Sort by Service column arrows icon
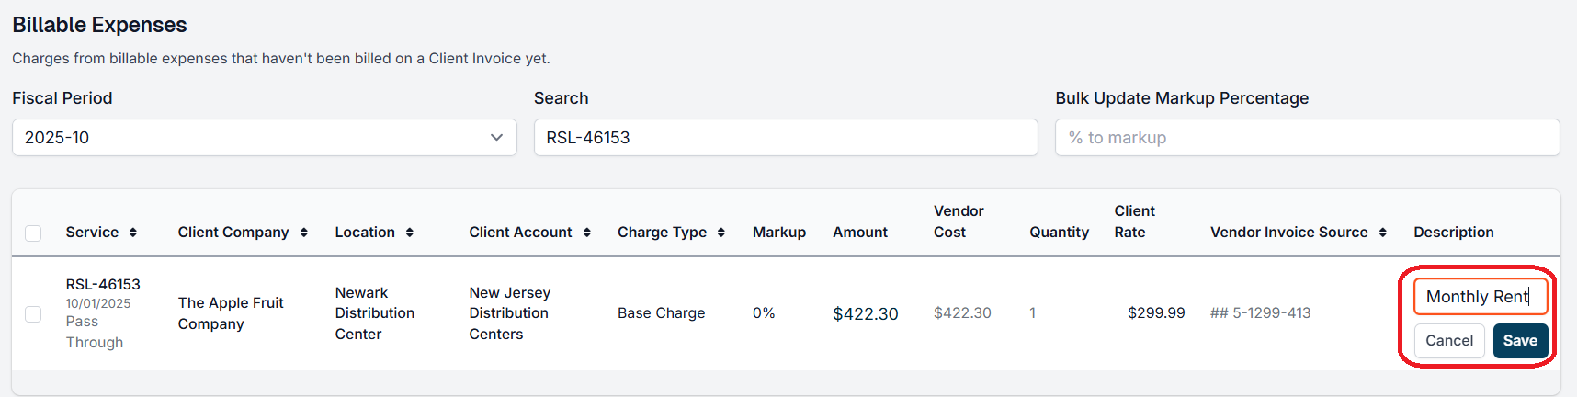The height and width of the screenshot is (397, 1577). click(x=133, y=233)
